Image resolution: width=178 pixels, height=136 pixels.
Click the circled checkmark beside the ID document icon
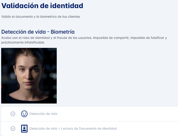(x=13, y=128)
